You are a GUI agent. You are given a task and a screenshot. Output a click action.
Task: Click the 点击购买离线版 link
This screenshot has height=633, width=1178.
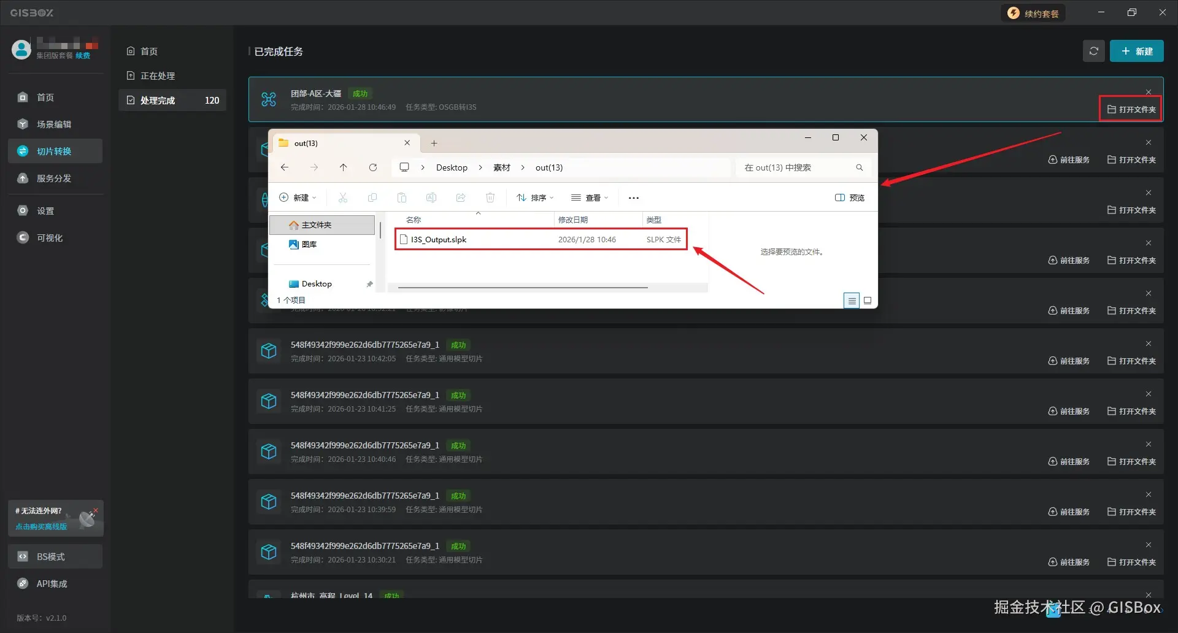point(41,527)
